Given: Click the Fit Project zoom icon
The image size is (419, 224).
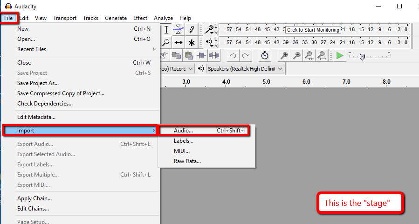Looking at the screenshot, I should pyautogui.click(x=322, y=55).
